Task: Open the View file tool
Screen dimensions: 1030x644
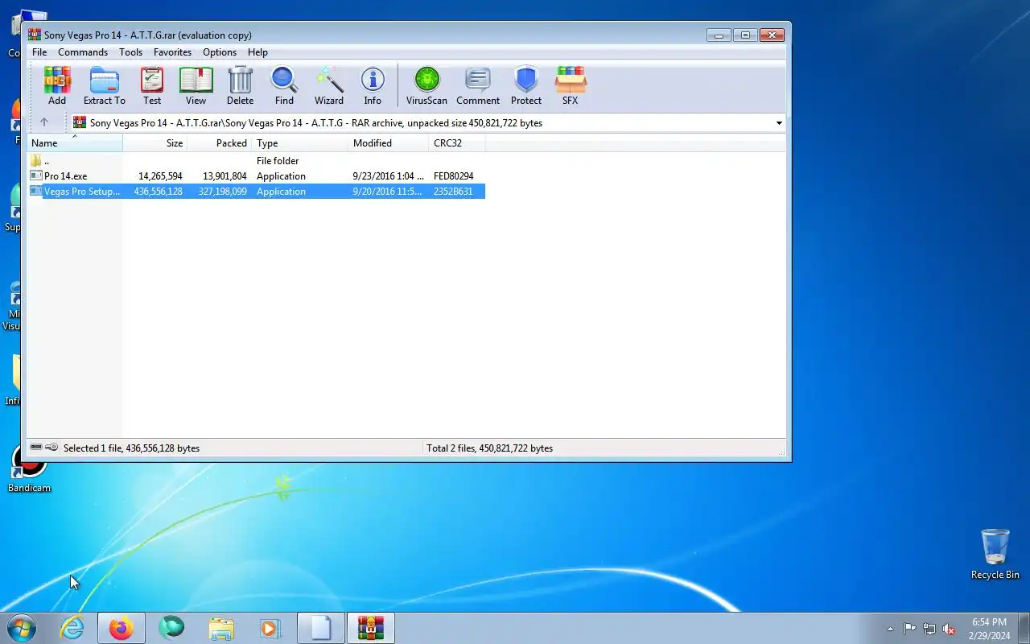Action: click(196, 85)
